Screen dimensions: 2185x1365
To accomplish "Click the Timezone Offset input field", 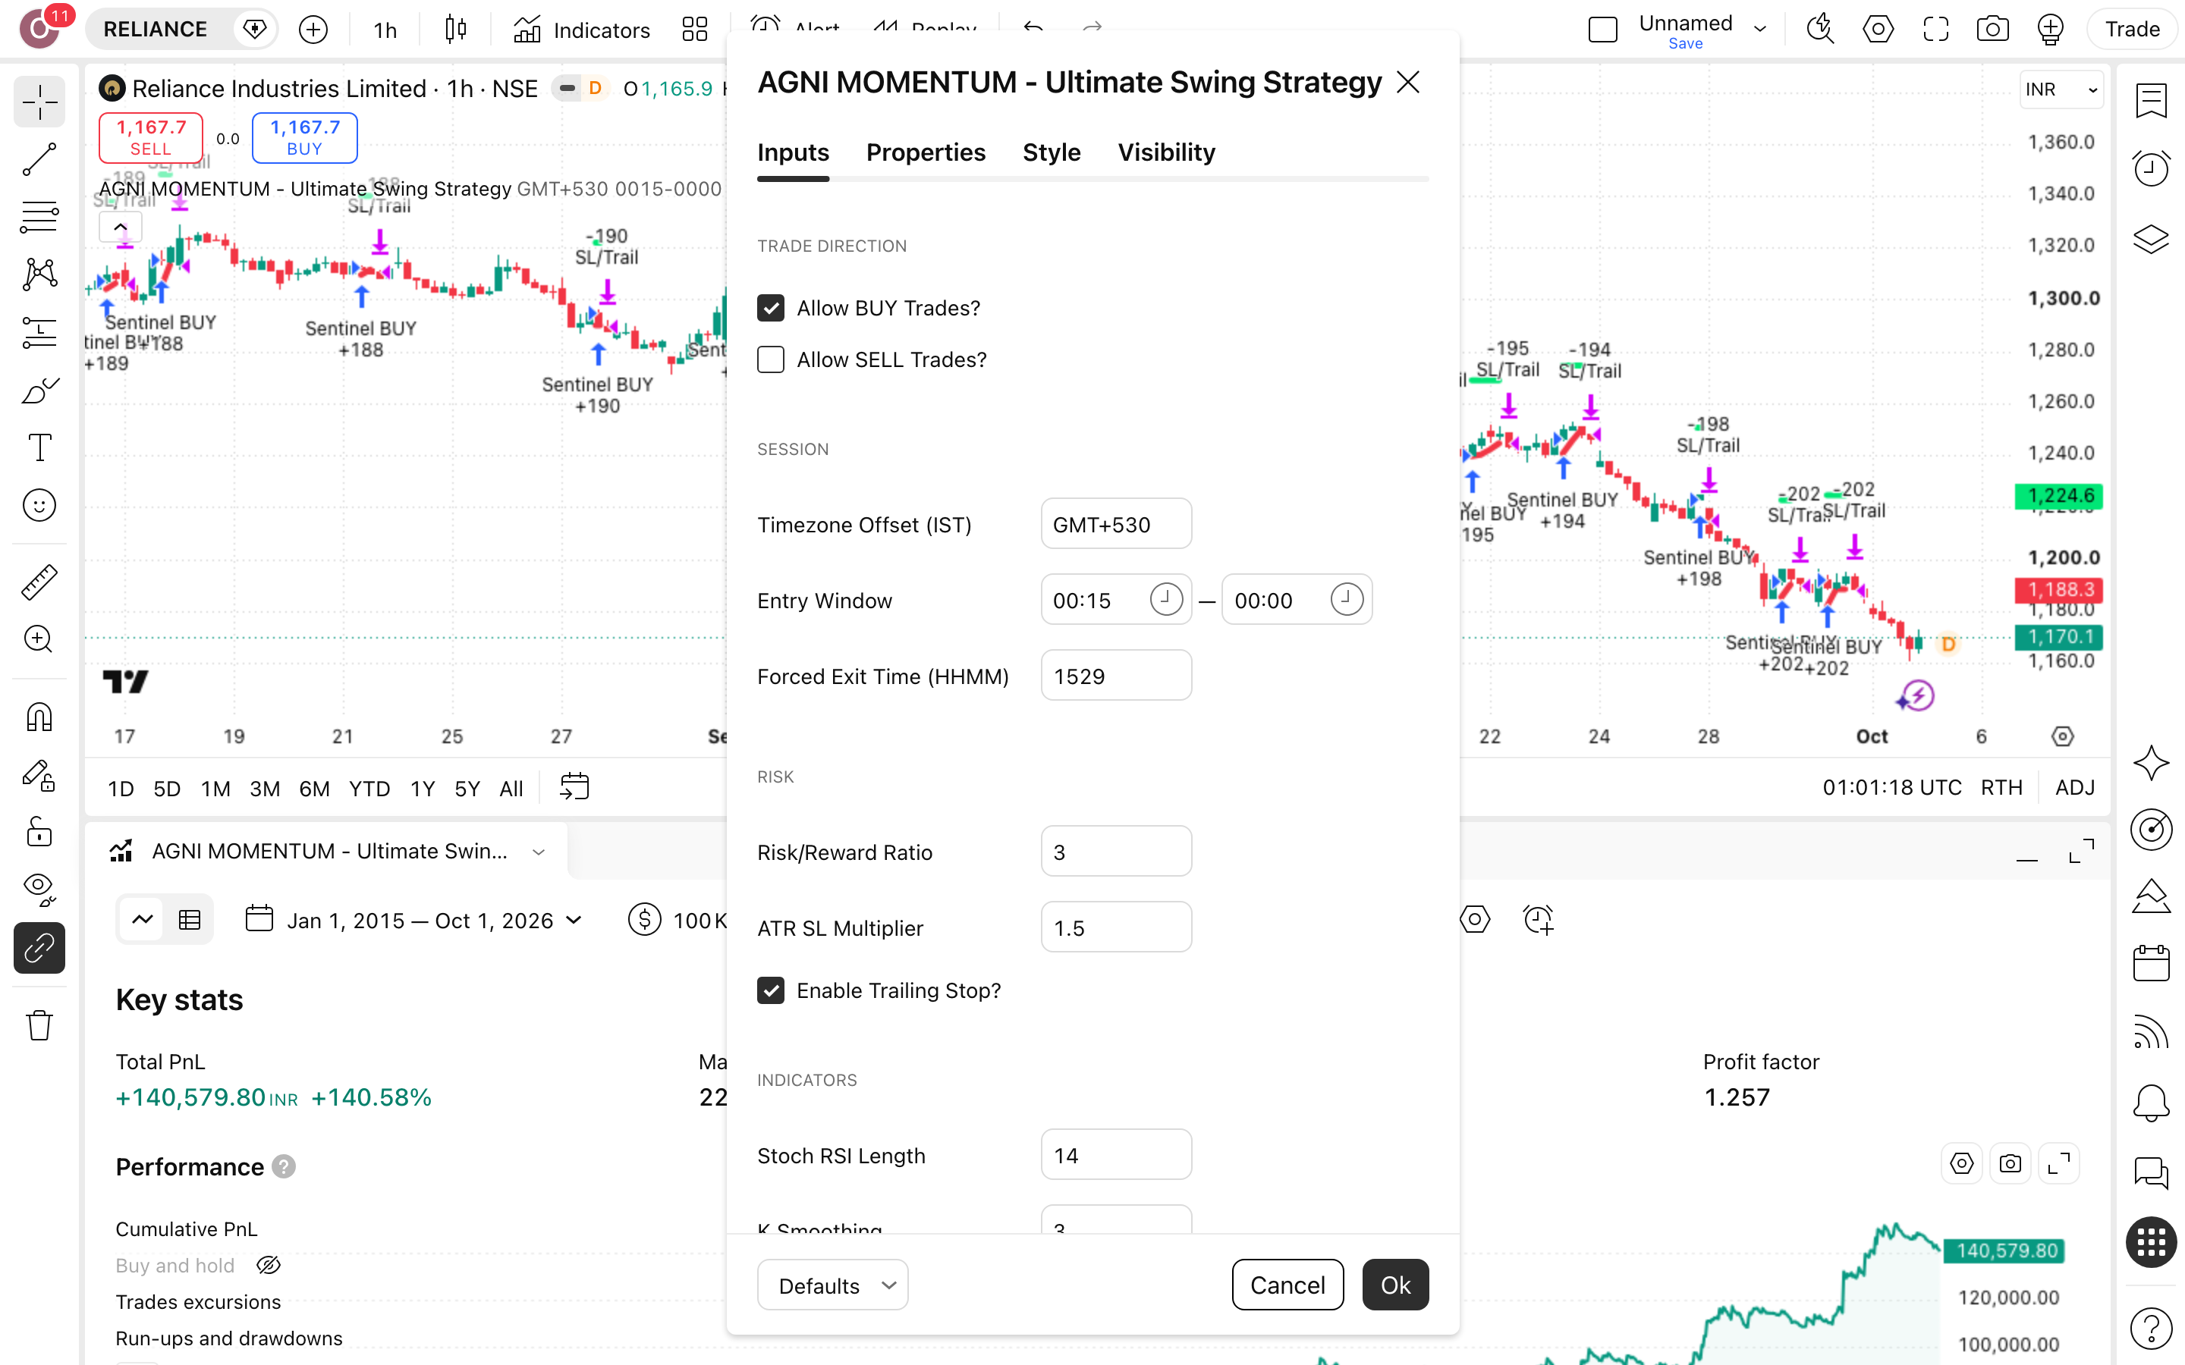I will [1116, 523].
